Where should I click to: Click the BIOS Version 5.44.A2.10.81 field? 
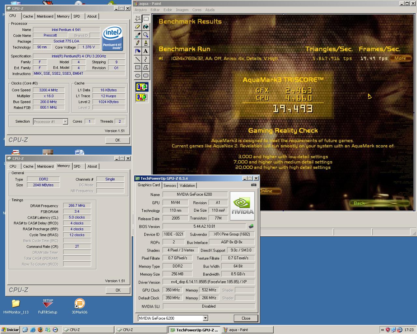click(x=204, y=226)
